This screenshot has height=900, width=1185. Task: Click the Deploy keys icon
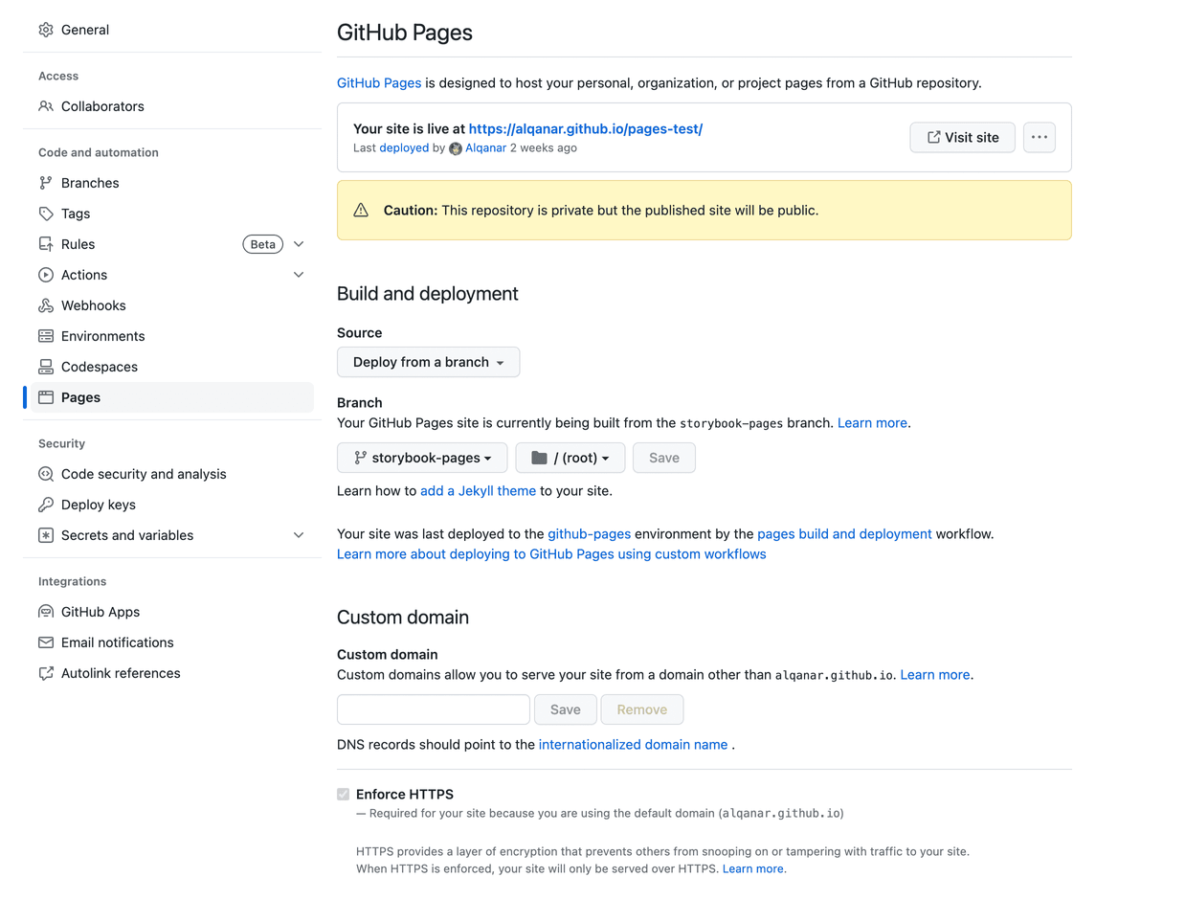[46, 505]
